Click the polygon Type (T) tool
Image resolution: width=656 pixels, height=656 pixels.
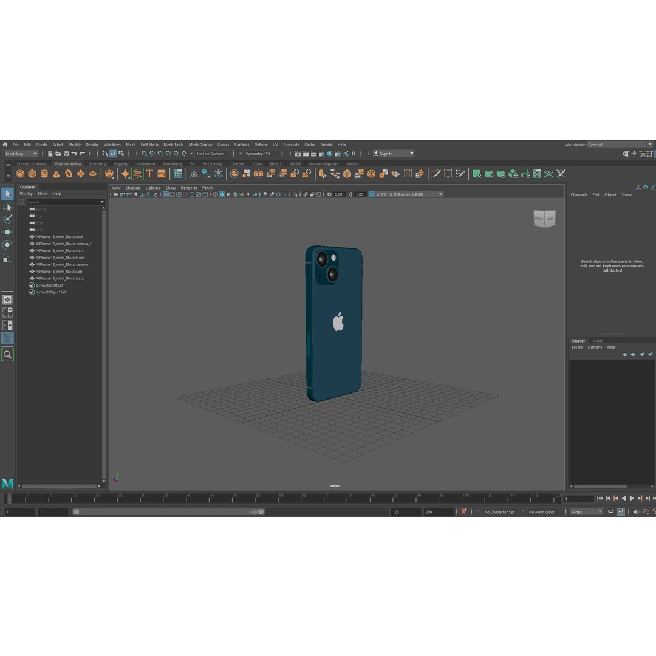pos(149,174)
